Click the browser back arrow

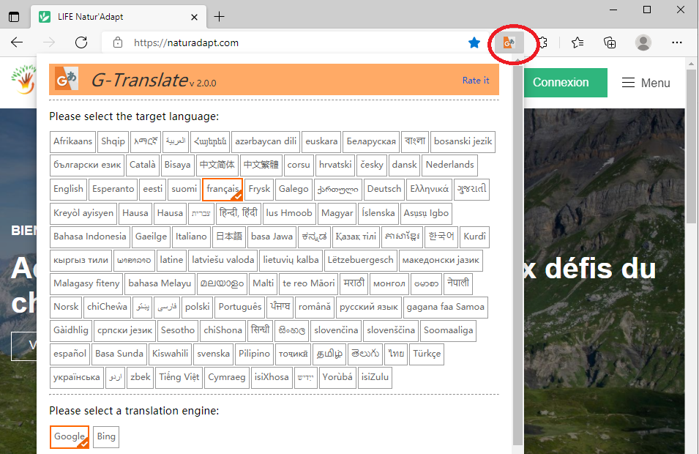(17, 42)
